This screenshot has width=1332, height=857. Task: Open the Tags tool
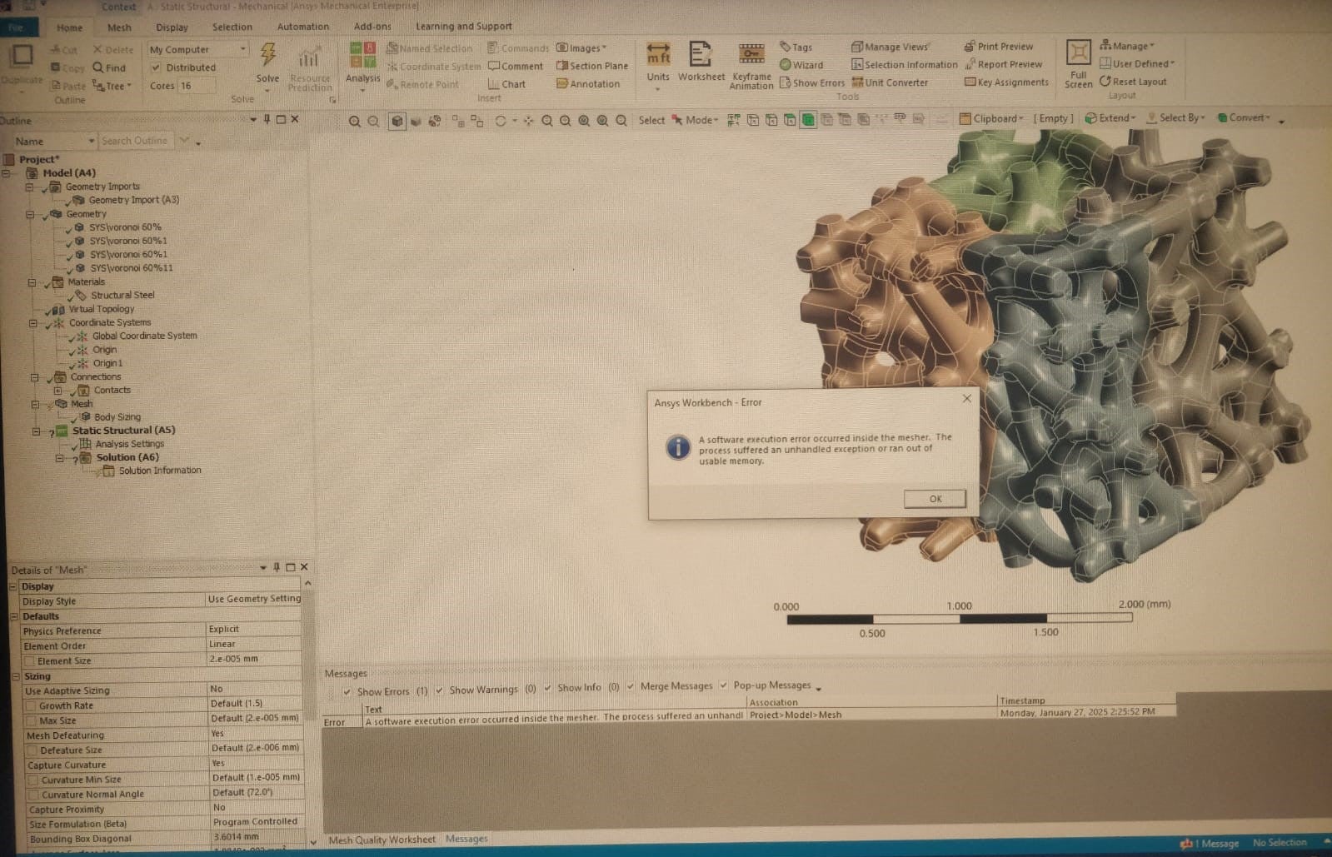click(x=796, y=47)
